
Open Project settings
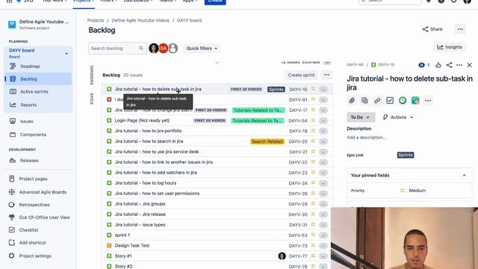[x=35, y=256]
